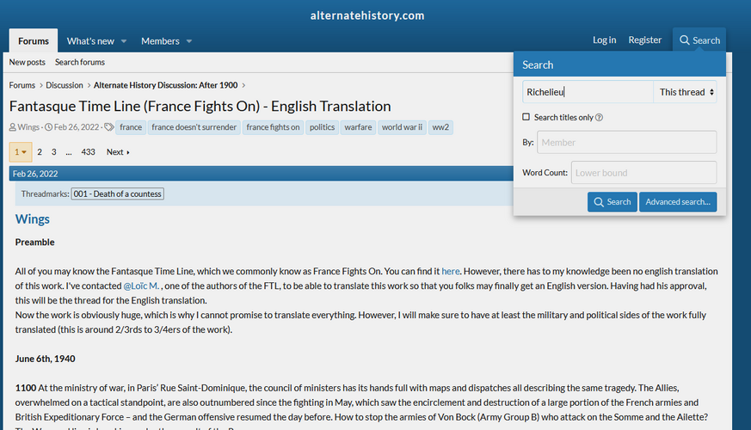This screenshot has height=430, width=751.
Task: Expand the What's new dropdown arrow
Action: pyautogui.click(x=124, y=41)
